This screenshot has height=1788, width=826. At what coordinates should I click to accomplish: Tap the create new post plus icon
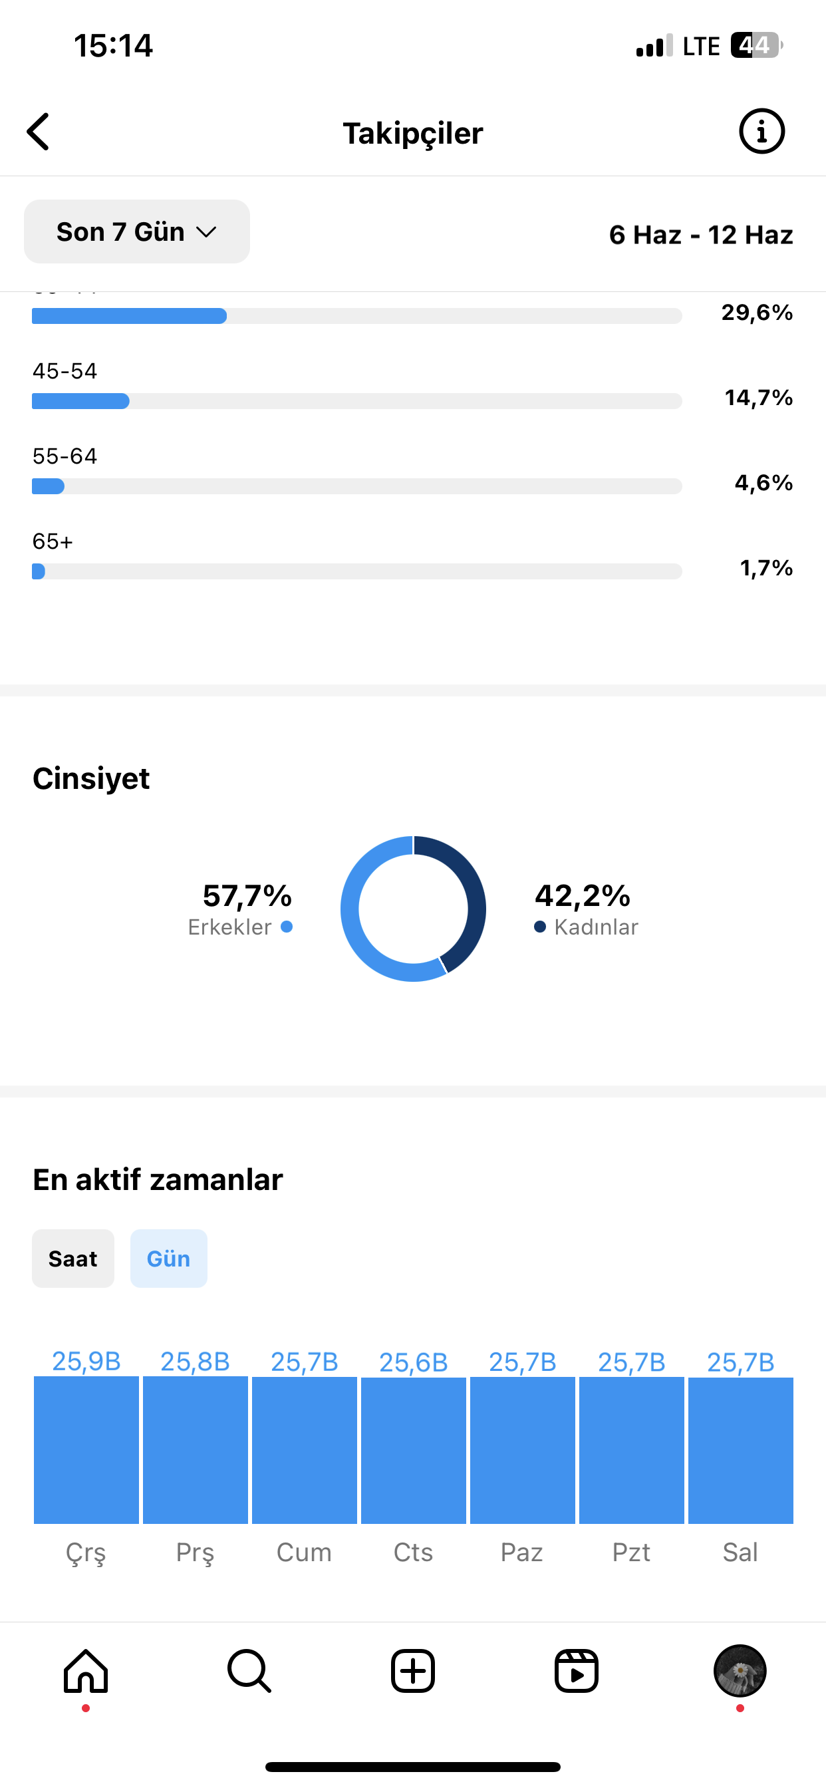tap(413, 1671)
